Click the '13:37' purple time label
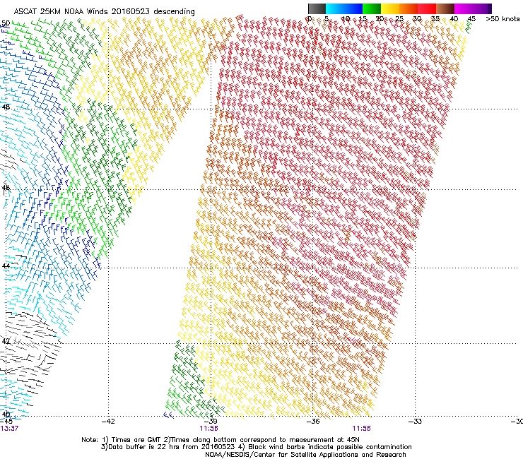 pos(9,429)
